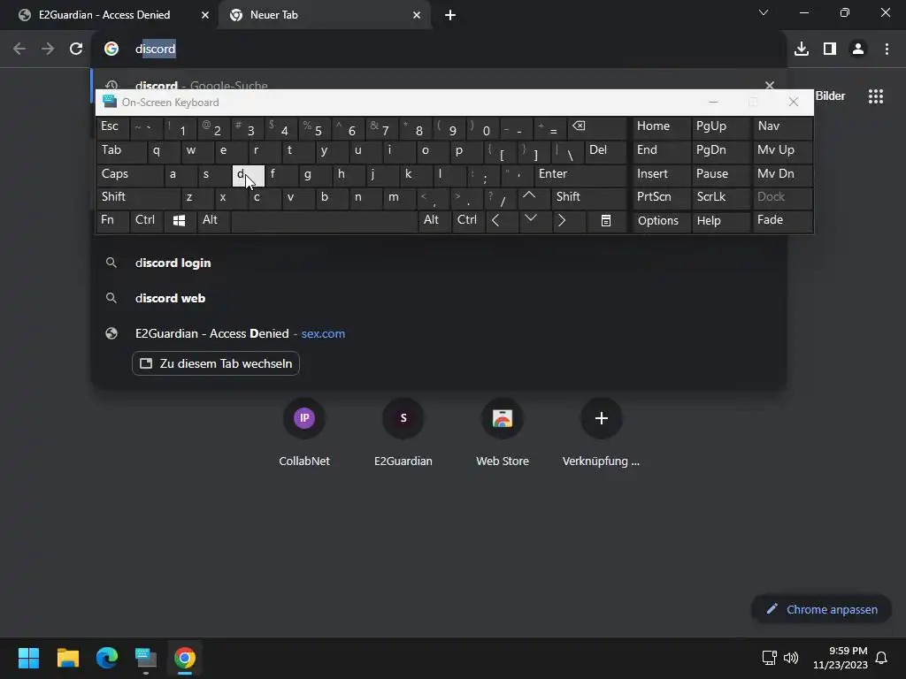Screen dimensions: 906x679
Task: Open a new tab with plus button
Action: 450,16
